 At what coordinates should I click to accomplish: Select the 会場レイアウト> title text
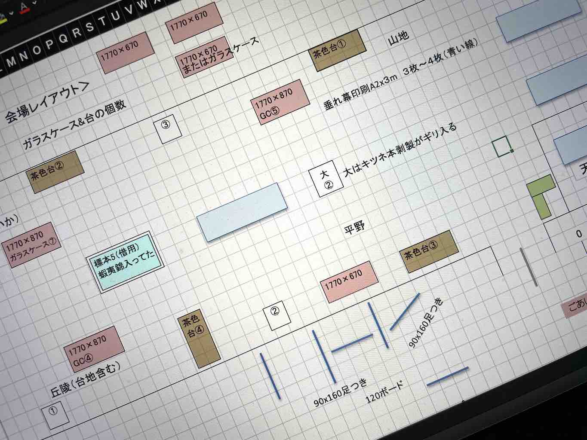click(x=47, y=103)
